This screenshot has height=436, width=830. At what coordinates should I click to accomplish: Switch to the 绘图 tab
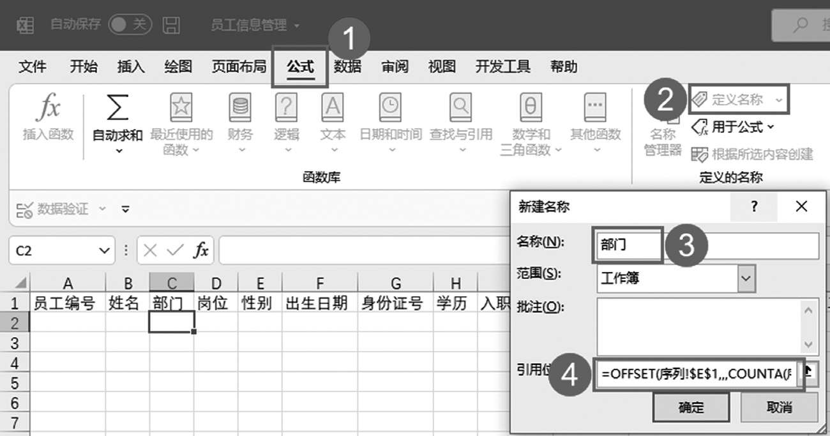click(178, 66)
